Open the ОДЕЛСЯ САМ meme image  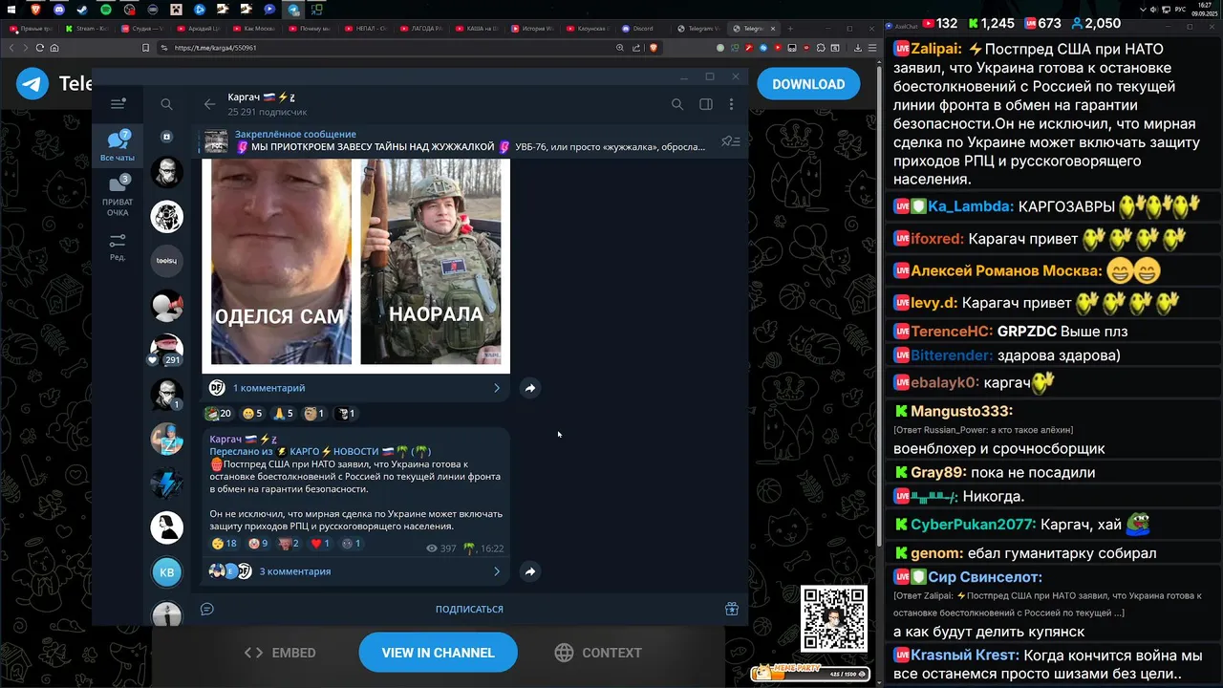281,262
